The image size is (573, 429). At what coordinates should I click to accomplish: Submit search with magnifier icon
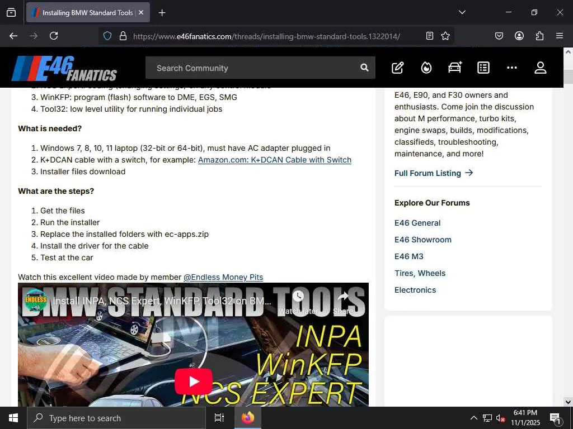pos(364,68)
